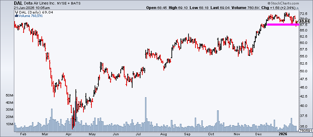Click the Open 68.45 value
This screenshot has width=313, height=137.
(x=157, y=8)
